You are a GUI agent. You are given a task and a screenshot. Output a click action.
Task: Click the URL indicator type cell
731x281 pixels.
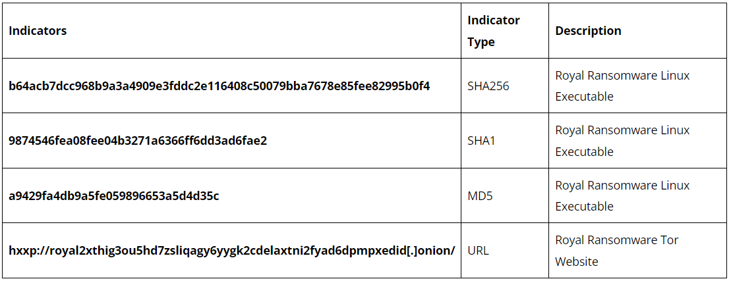pos(478,251)
